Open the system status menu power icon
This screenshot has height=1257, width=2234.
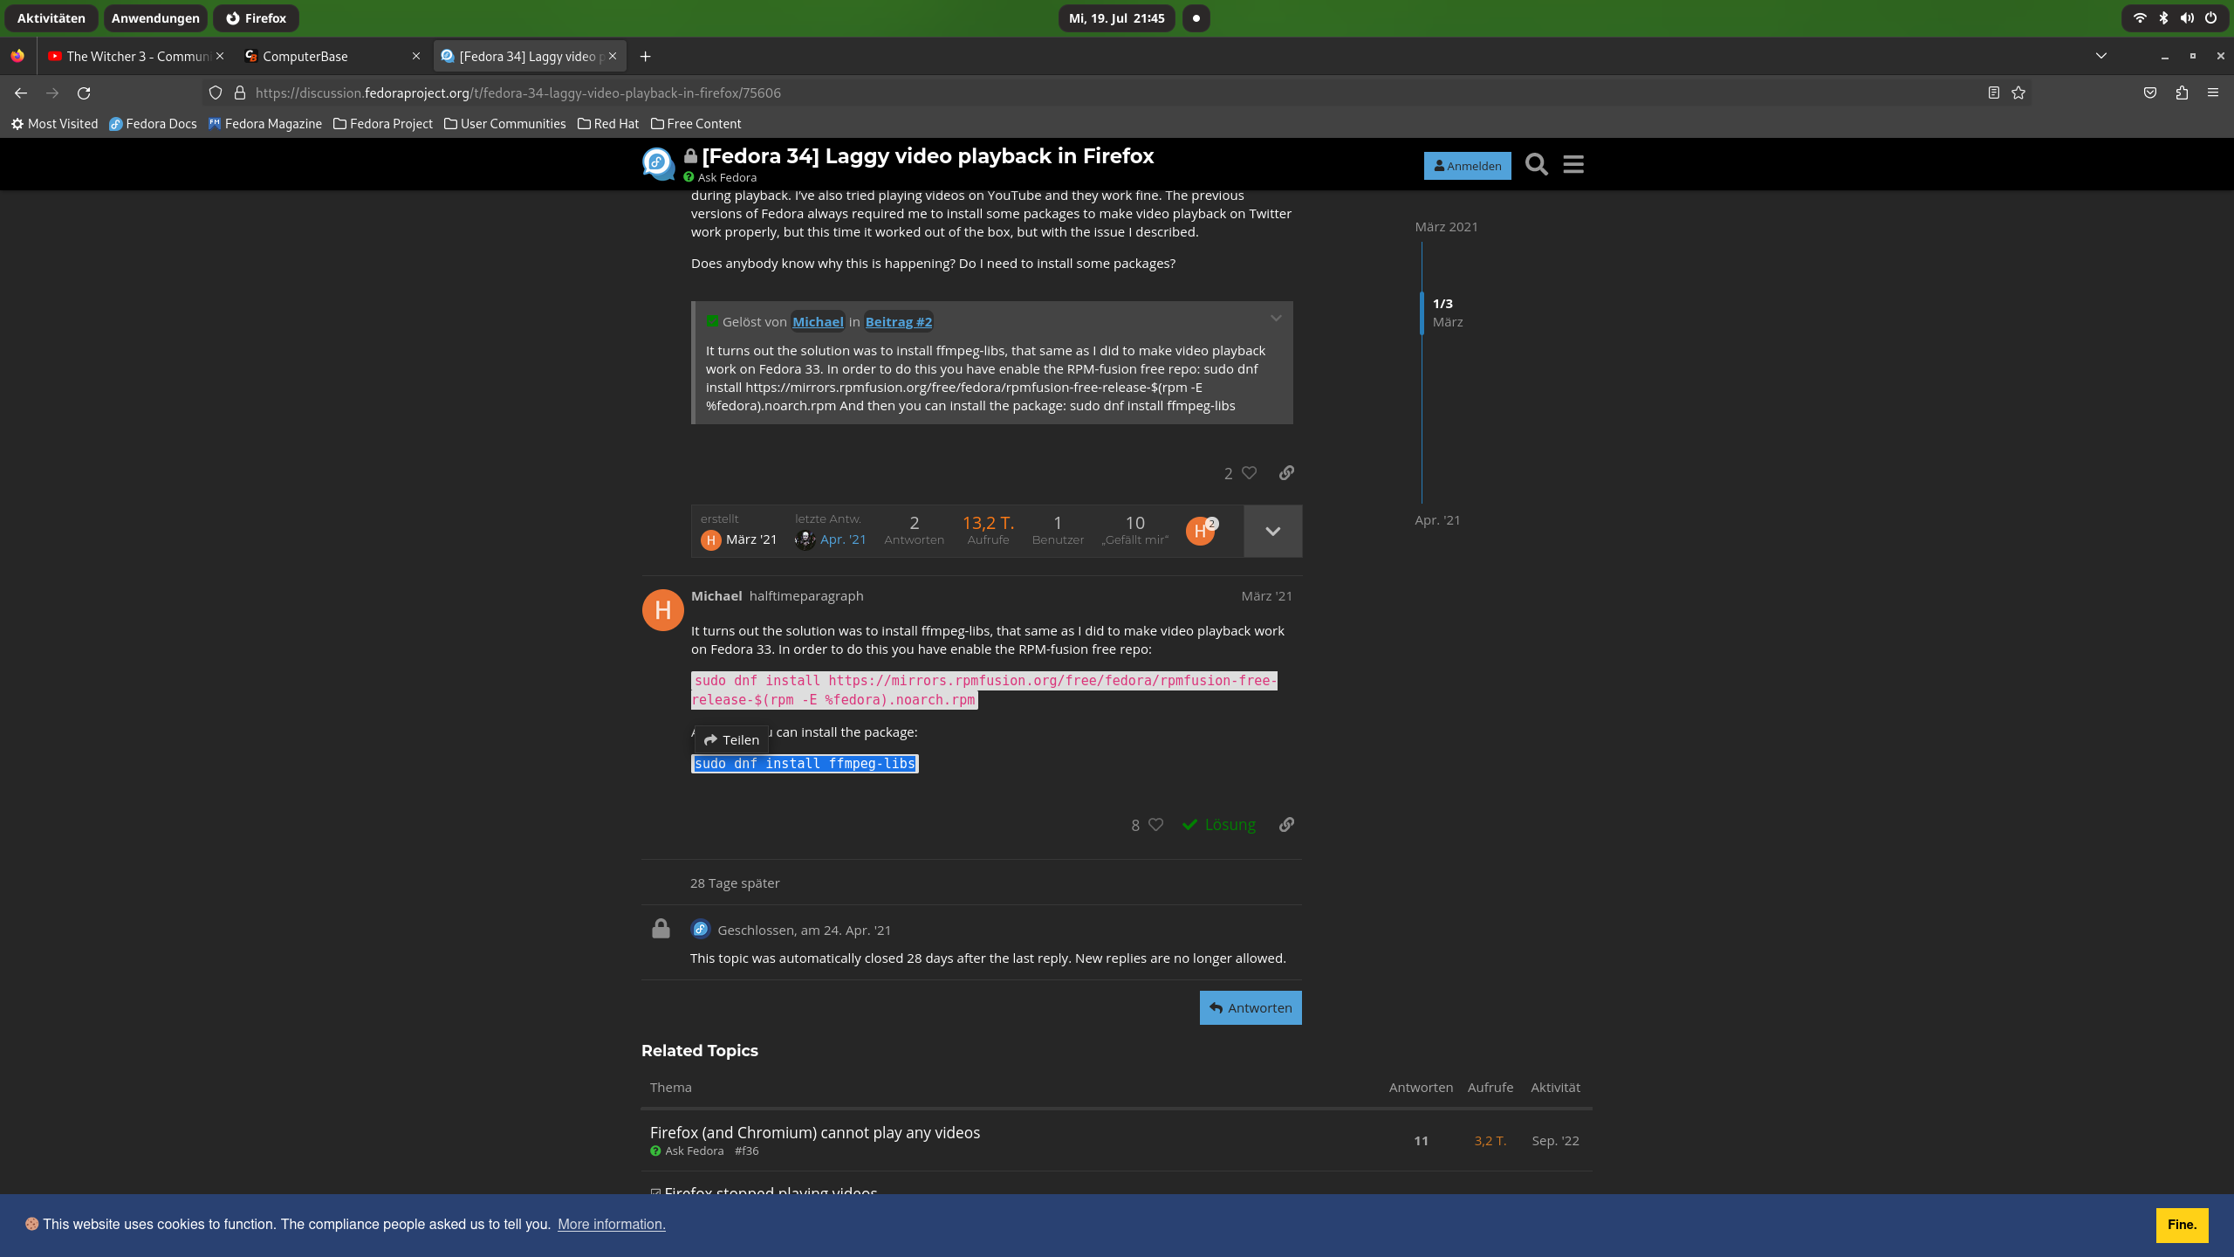pyautogui.click(x=2210, y=17)
